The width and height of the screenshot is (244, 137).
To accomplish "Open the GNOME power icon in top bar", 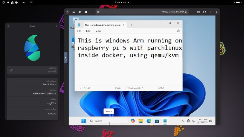I will point(4,2).
